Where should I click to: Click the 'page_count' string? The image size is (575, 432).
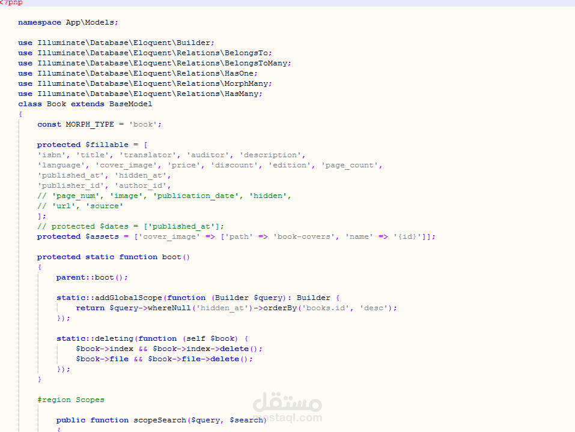point(350,166)
